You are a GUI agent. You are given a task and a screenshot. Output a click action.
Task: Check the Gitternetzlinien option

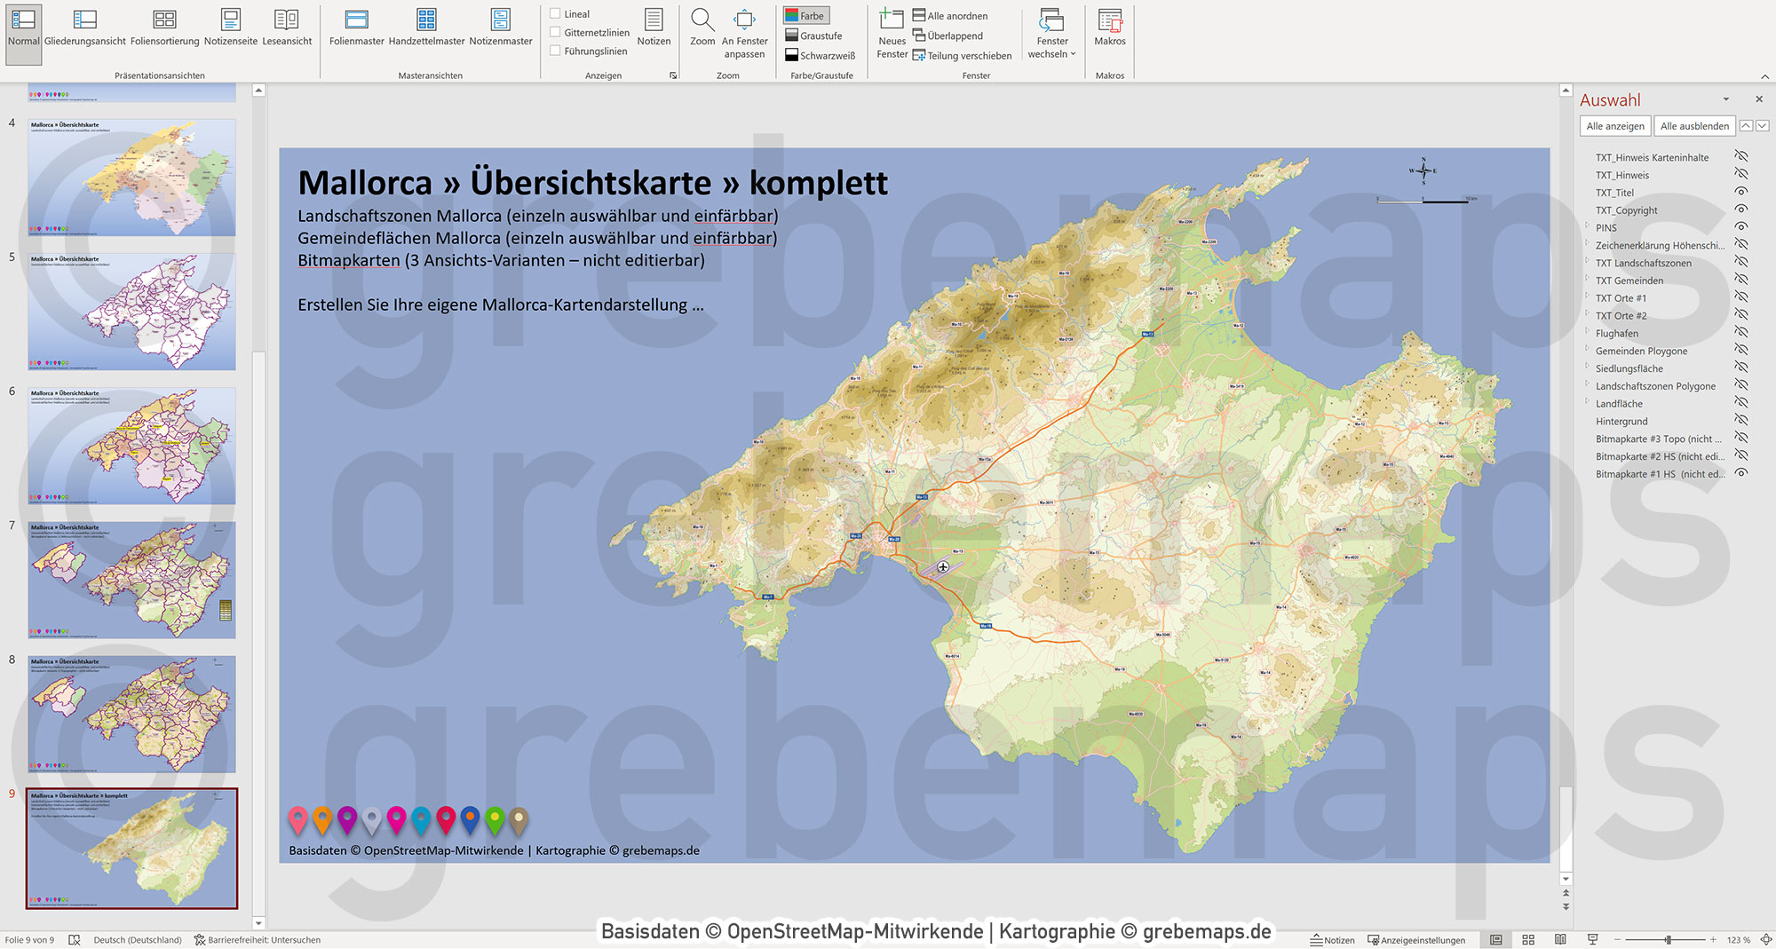pos(554,31)
